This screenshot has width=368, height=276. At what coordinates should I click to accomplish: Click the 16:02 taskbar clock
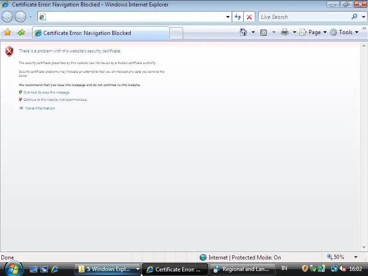(x=355, y=269)
